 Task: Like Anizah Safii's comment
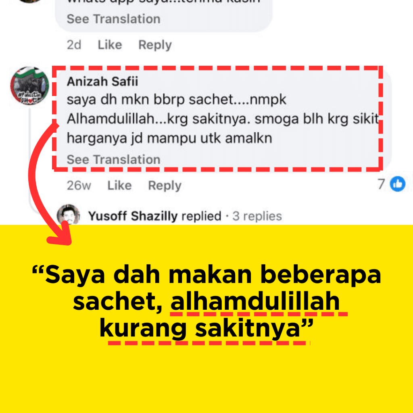point(119,186)
